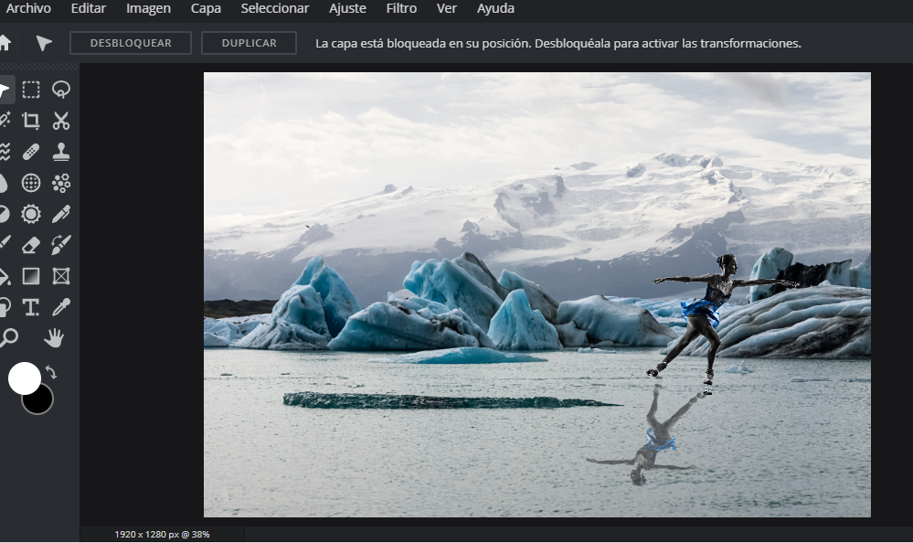
Task: Open the white foreground color swatch
Action: (24, 378)
